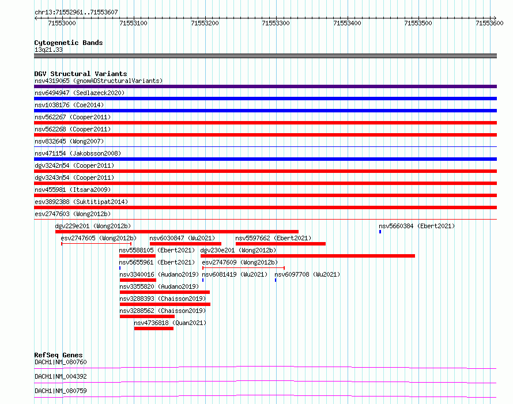The height and width of the screenshot is (404, 513).
Task: Click the red nsv6030847 variant bar
Action: click(186, 244)
